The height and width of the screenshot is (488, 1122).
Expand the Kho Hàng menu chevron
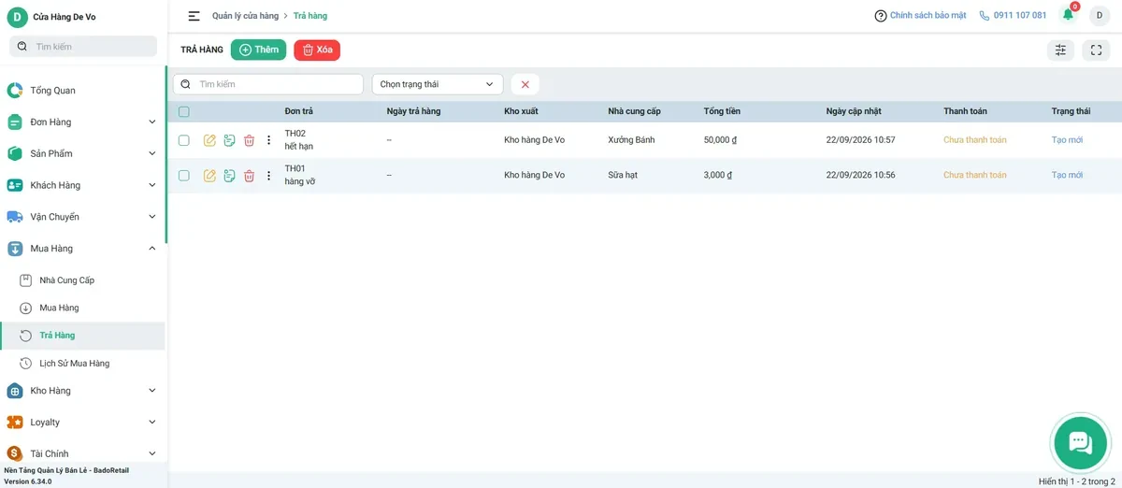[152, 391]
